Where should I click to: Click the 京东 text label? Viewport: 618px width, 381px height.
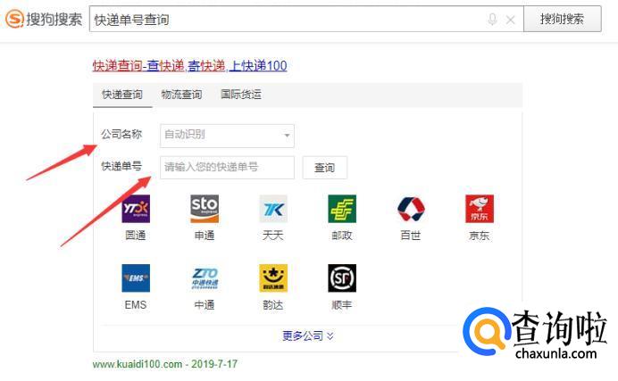click(480, 236)
